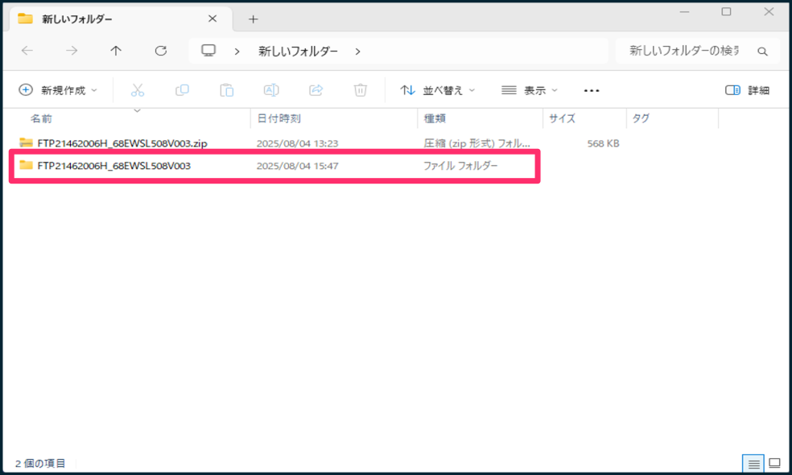Open the 新規作成 dropdown menu
This screenshot has height=475, width=792.
[58, 90]
